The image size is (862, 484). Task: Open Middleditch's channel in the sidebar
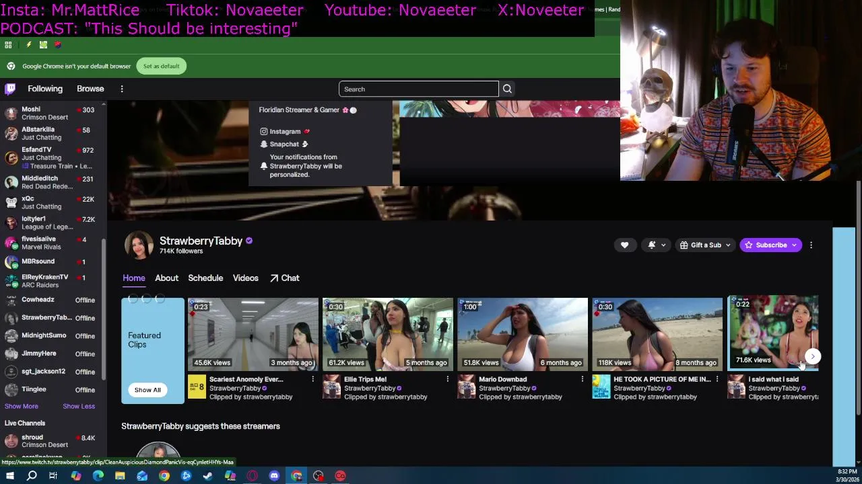(x=53, y=182)
